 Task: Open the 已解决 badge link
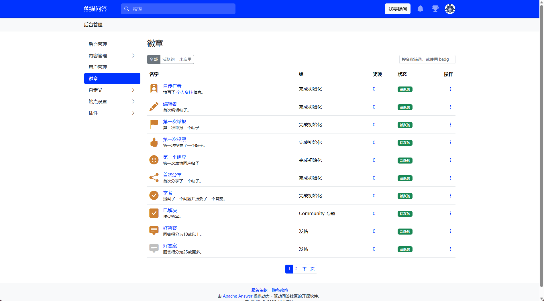(x=170, y=210)
